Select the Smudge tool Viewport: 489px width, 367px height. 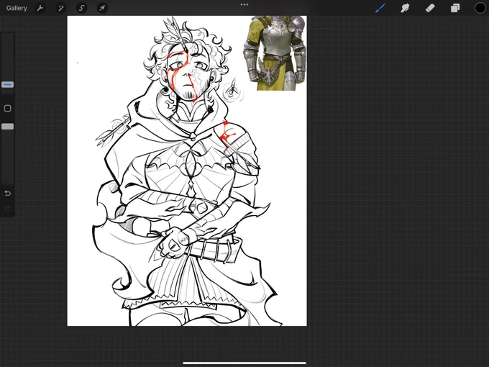[x=405, y=8]
